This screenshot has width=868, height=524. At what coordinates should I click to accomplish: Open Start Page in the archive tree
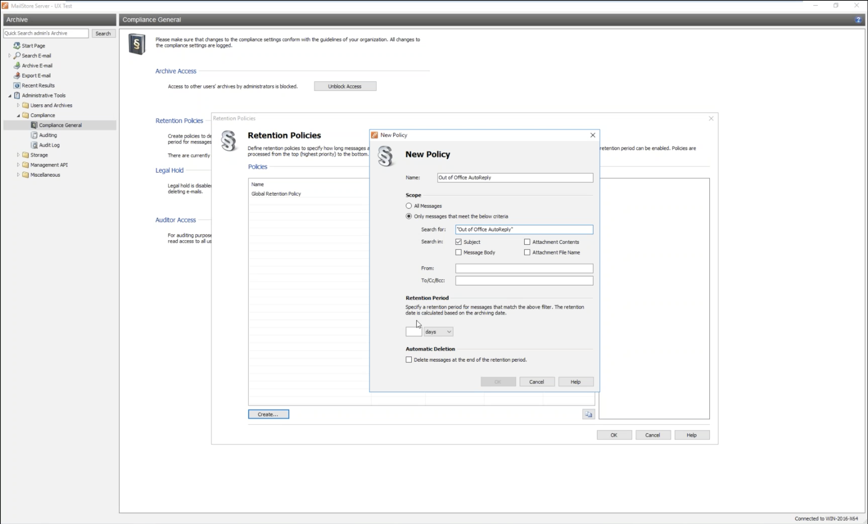click(33, 46)
